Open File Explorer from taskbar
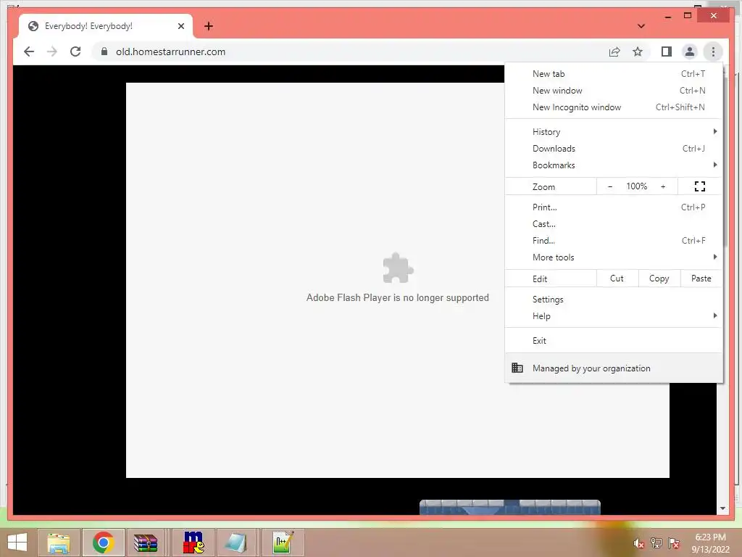This screenshot has width=742, height=557. click(58, 542)
